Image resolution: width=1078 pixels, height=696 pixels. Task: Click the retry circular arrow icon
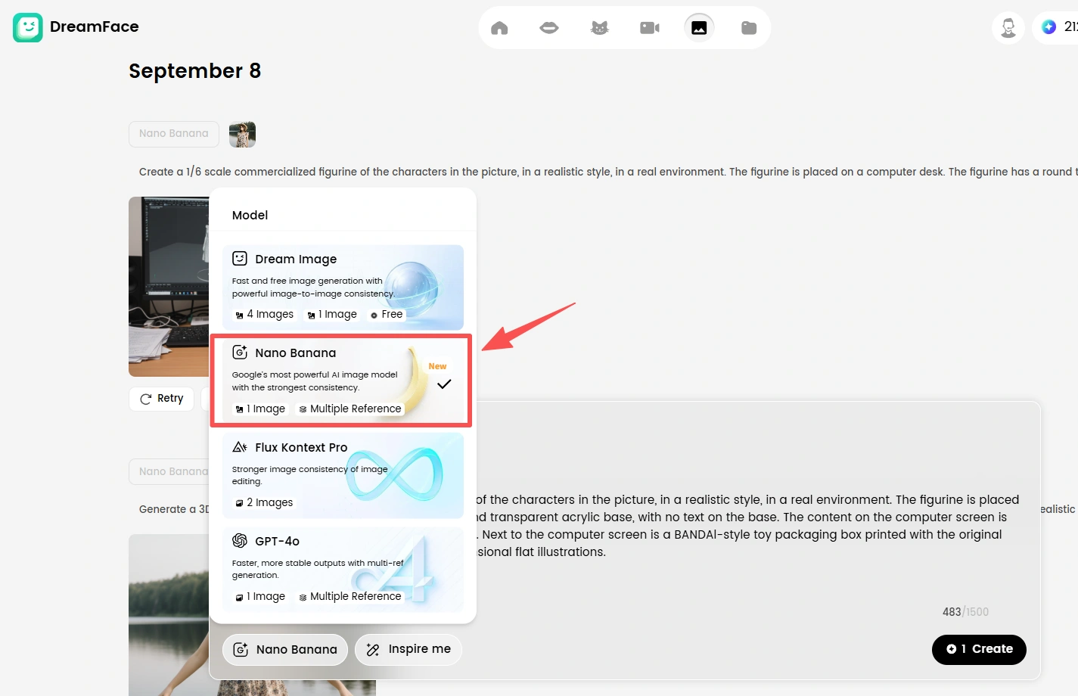pyautogui.click(x=146, y=399)
